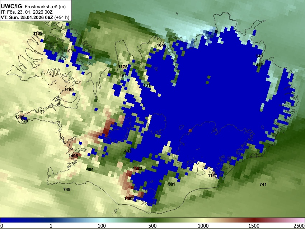The height and width of the screenshot is (229, 305).
Task: Click the 1175 value label
Action: [x=123, y=67]
